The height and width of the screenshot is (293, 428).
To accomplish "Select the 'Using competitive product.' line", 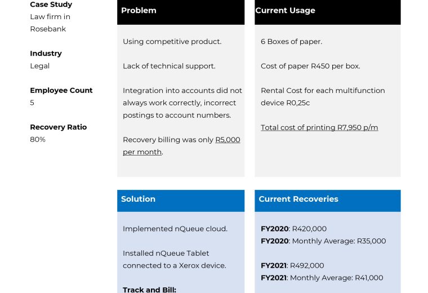I will click(172, 42).
